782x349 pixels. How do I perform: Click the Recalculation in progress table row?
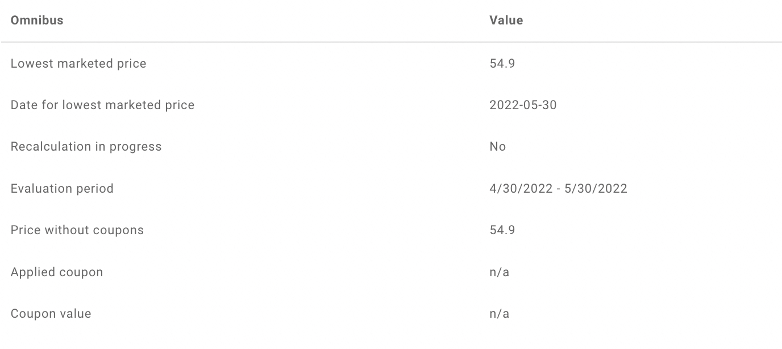391,147
